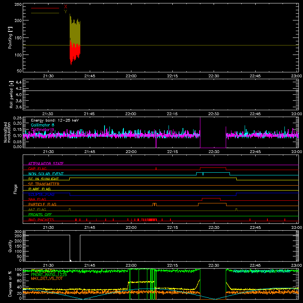
Task: Click the red BAD_PACKETS label
Action: [41, 220]
